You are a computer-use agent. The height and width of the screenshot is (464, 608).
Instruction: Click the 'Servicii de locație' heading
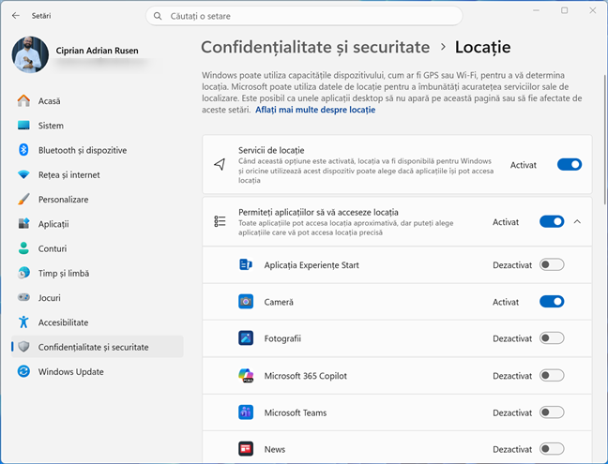coord(271,150)
